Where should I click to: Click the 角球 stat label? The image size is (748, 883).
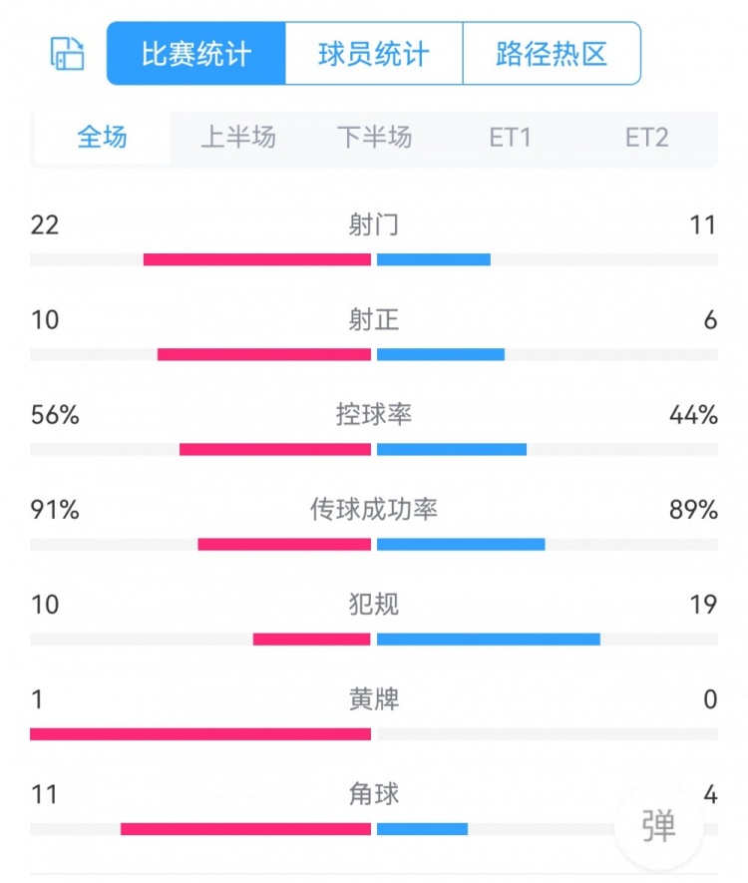374,794
